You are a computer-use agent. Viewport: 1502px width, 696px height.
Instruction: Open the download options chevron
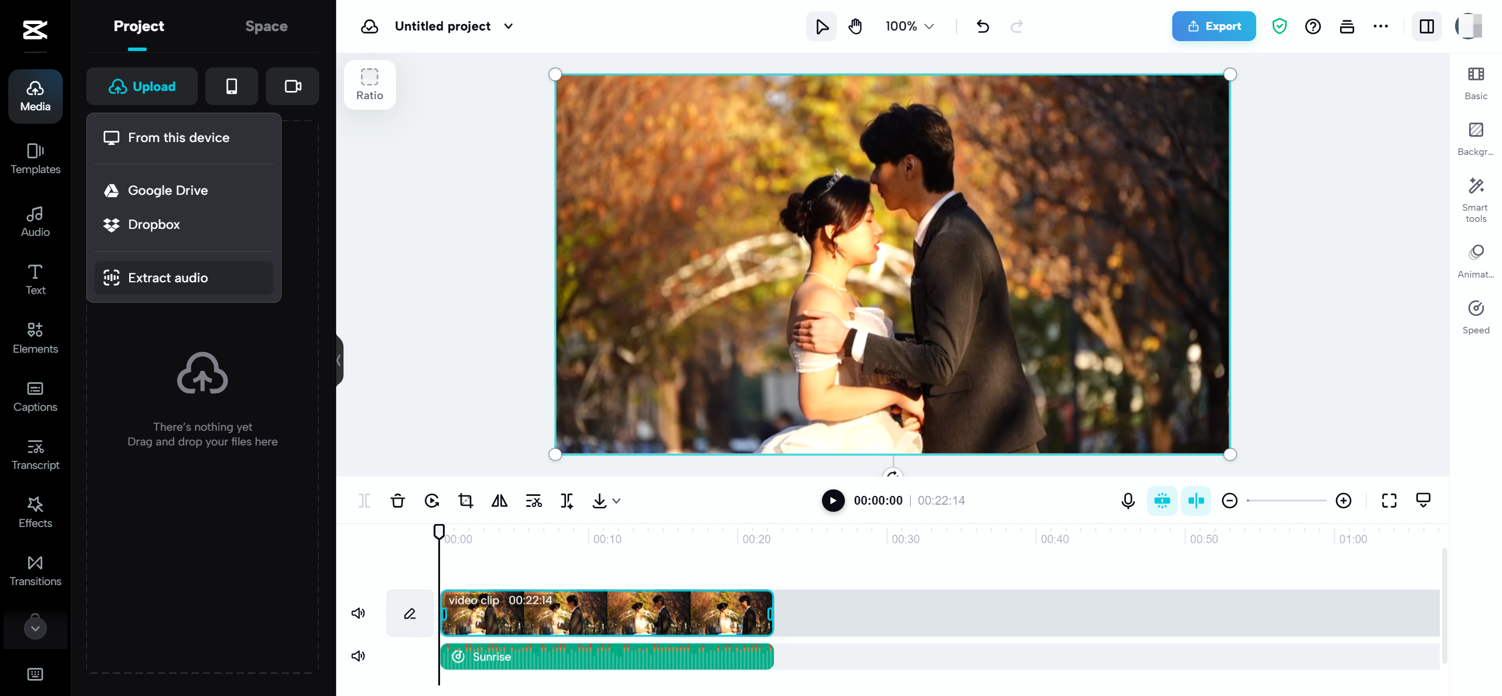tap(615, 501)
